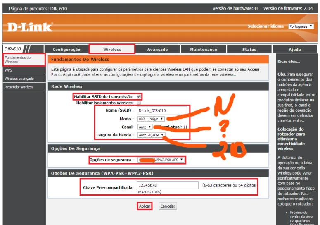Open Wireless avançado sidebar page
Screen dimensions: 320x225
[24, 79]
